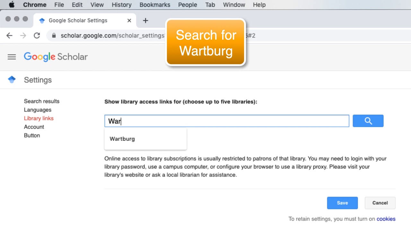Click the Google Scholar logo
This screenshot has width=411, height=231.
[x=56, y=57]
